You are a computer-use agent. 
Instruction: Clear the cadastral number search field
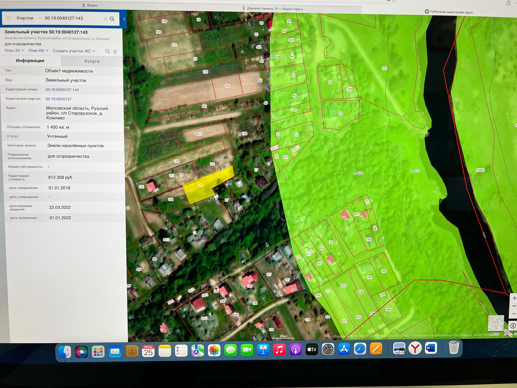[x=105, y=19]
